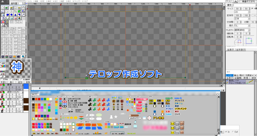Click the first dark FE preset icon
This screenshot has height=136, width=257.
click(3, 56)
